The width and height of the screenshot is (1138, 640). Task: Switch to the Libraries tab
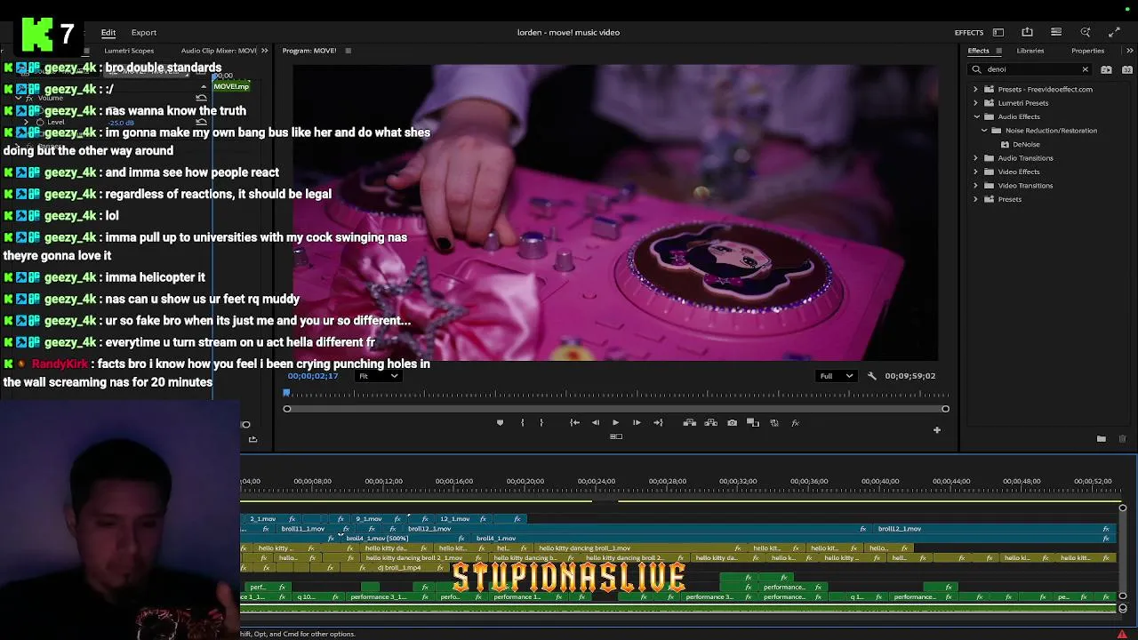point(1030,51)
